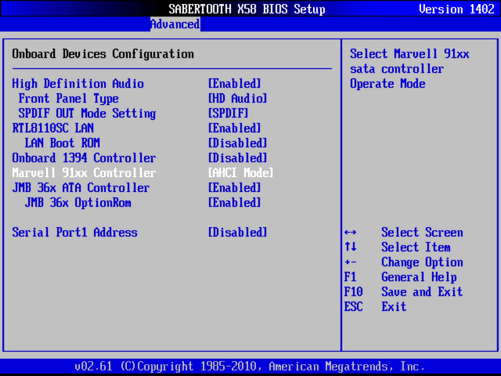Select SPDIF OUT Mode Setting label
This screenshot has height=376, width=501.
pyautogui.click(x=87, y=114)
